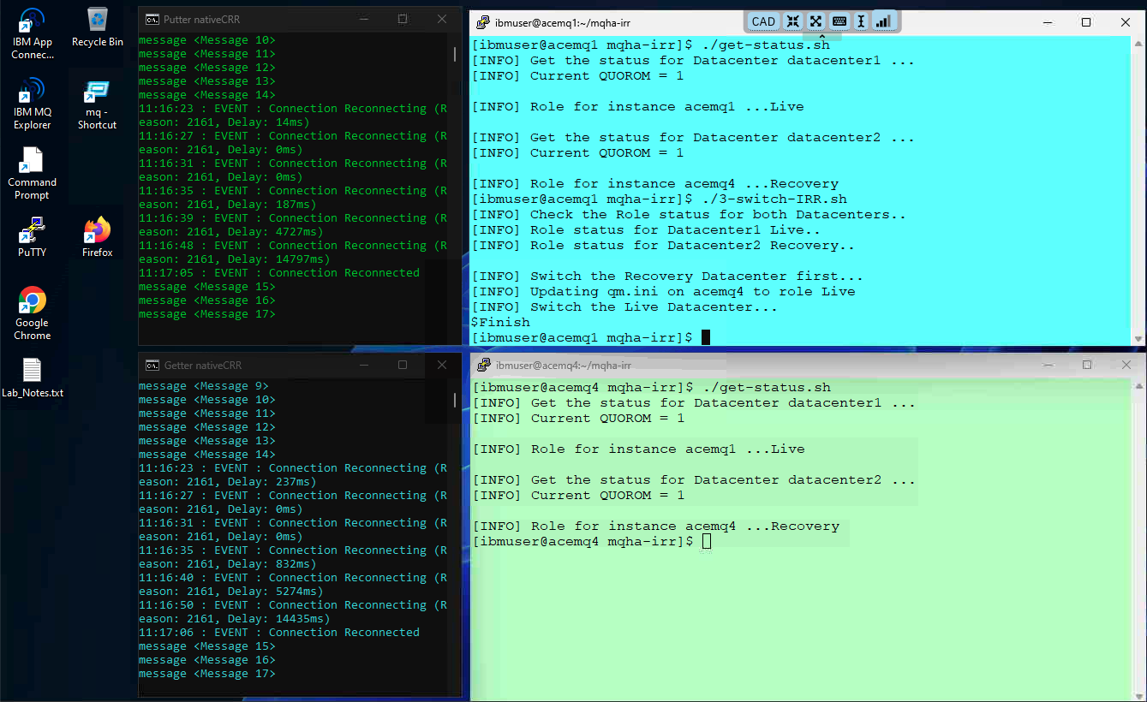Close the Getter nativeCRR window
The image size is (1147, 702).
click(442, 365)
